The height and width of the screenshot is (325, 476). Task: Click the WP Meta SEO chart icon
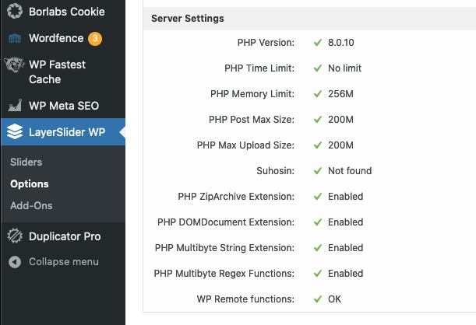[15, 106]
